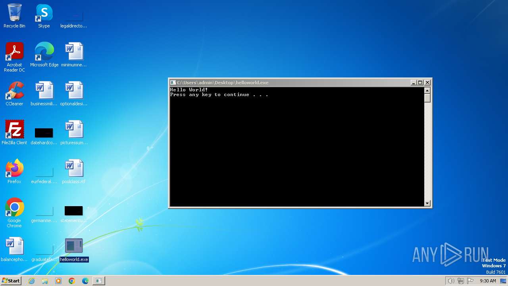Screen dimensions: 508x286
Task: Open Internet Explorer from taskbar
Action: tap(31, 281)
